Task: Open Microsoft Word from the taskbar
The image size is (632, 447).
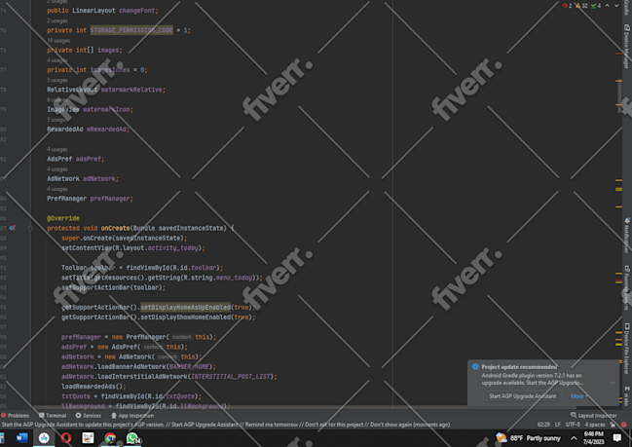Action: (x=22, y=438)
